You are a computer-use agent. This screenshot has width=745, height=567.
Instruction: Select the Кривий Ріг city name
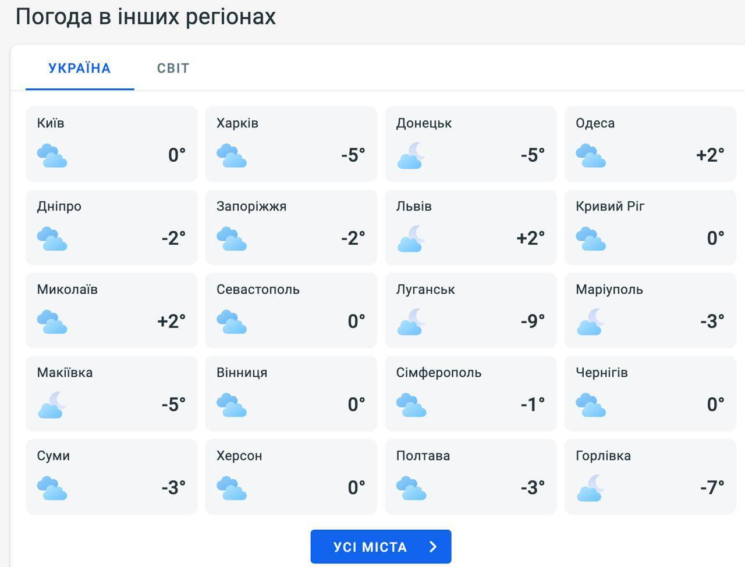610,206
